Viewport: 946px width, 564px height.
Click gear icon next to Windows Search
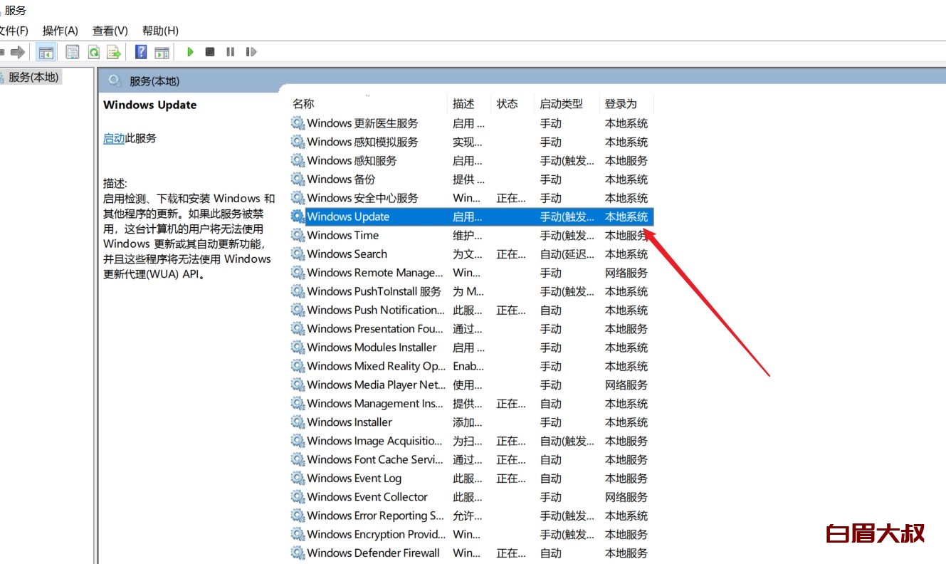pos(298,254)
